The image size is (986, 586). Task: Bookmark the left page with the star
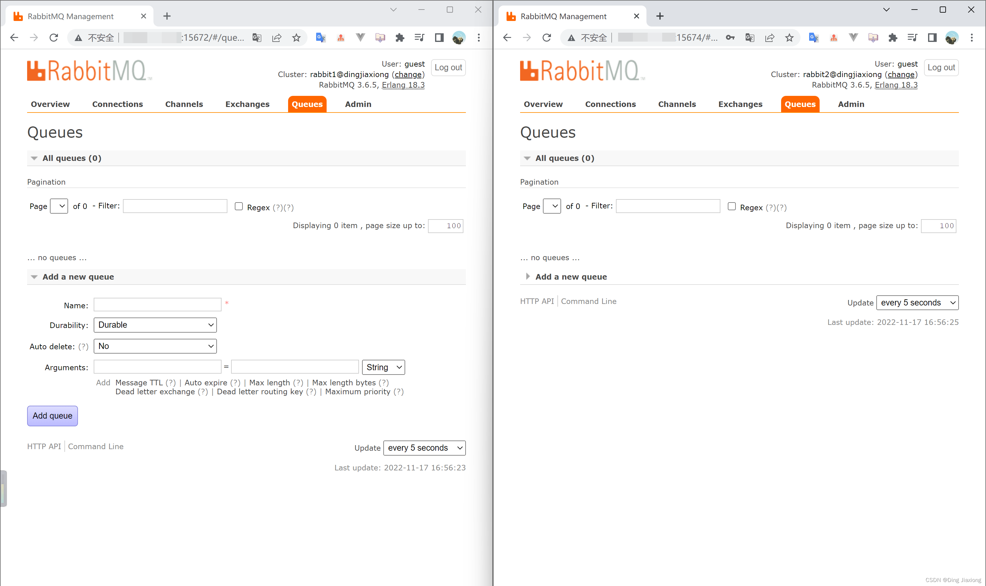[x=296, y=38]
